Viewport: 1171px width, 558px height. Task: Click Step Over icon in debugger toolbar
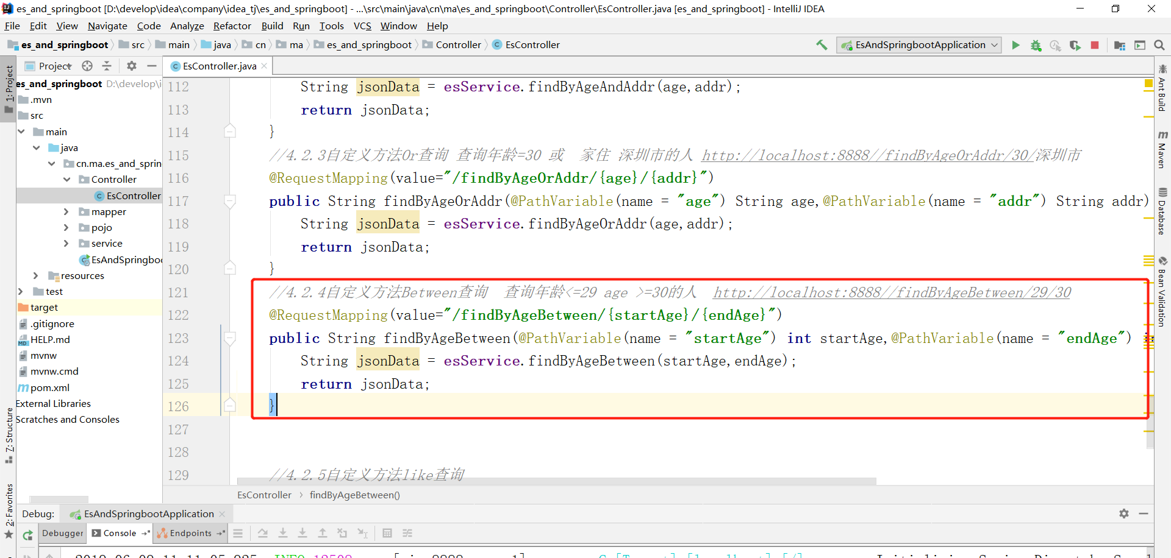[263, 533]
